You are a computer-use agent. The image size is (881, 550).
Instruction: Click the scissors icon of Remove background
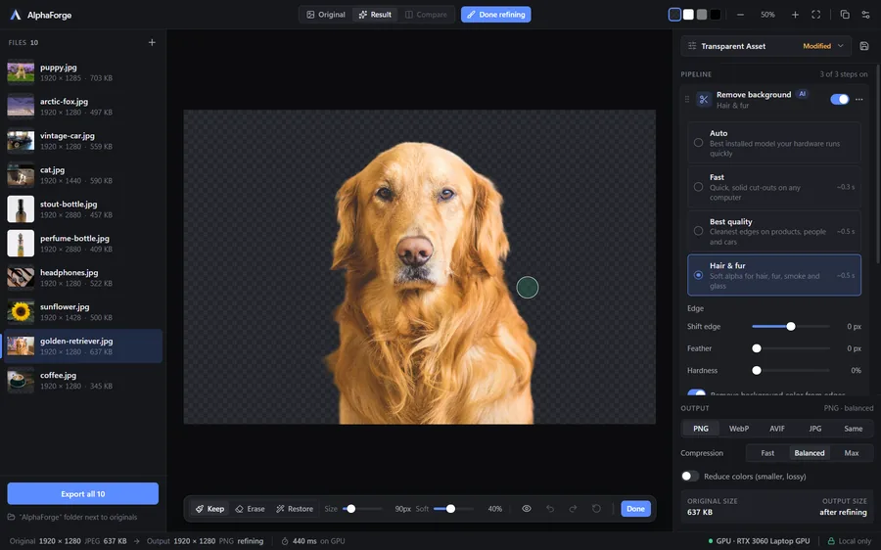click(x=704, y=100)
